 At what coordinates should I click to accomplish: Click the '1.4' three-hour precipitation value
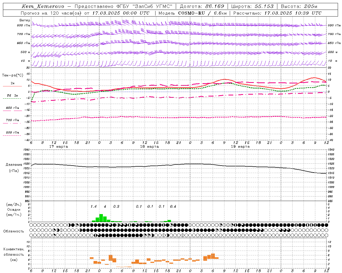click(x=94, y=207)
